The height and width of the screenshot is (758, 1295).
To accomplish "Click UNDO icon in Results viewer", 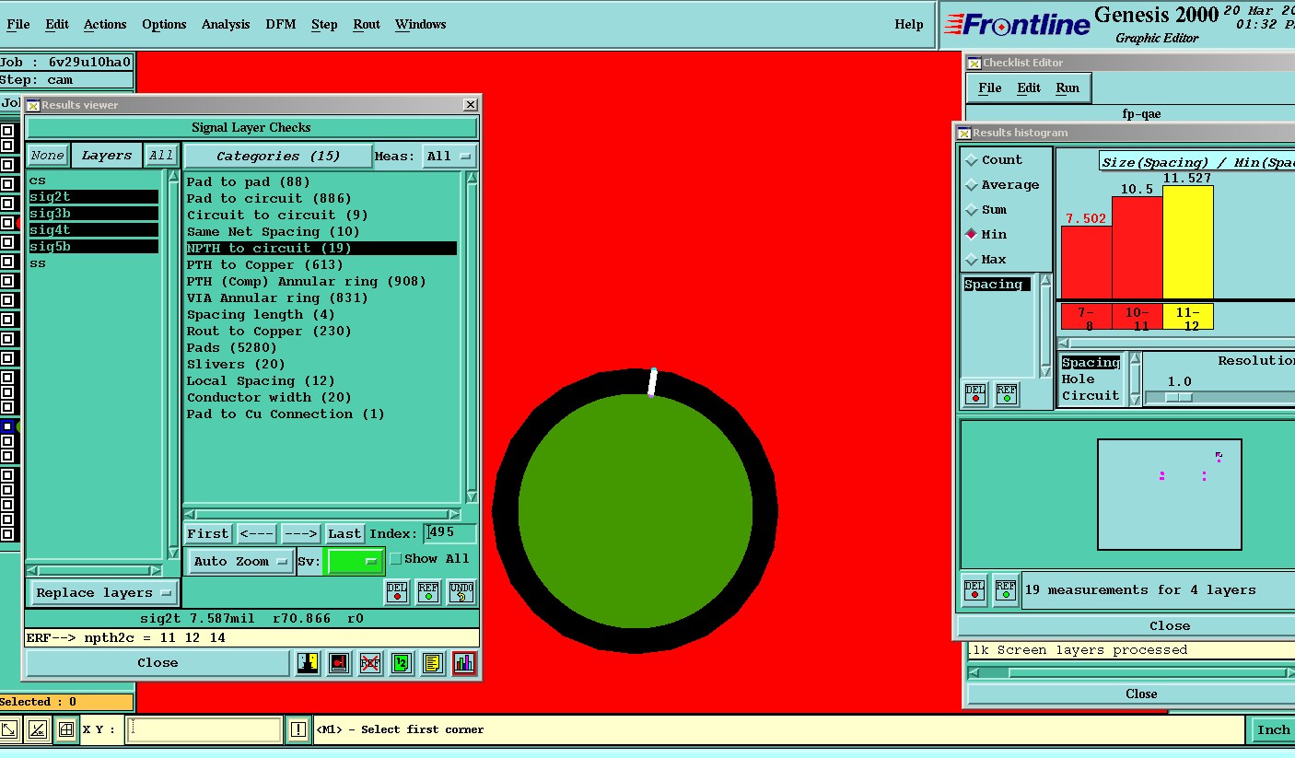I will [x=461, y=591].
